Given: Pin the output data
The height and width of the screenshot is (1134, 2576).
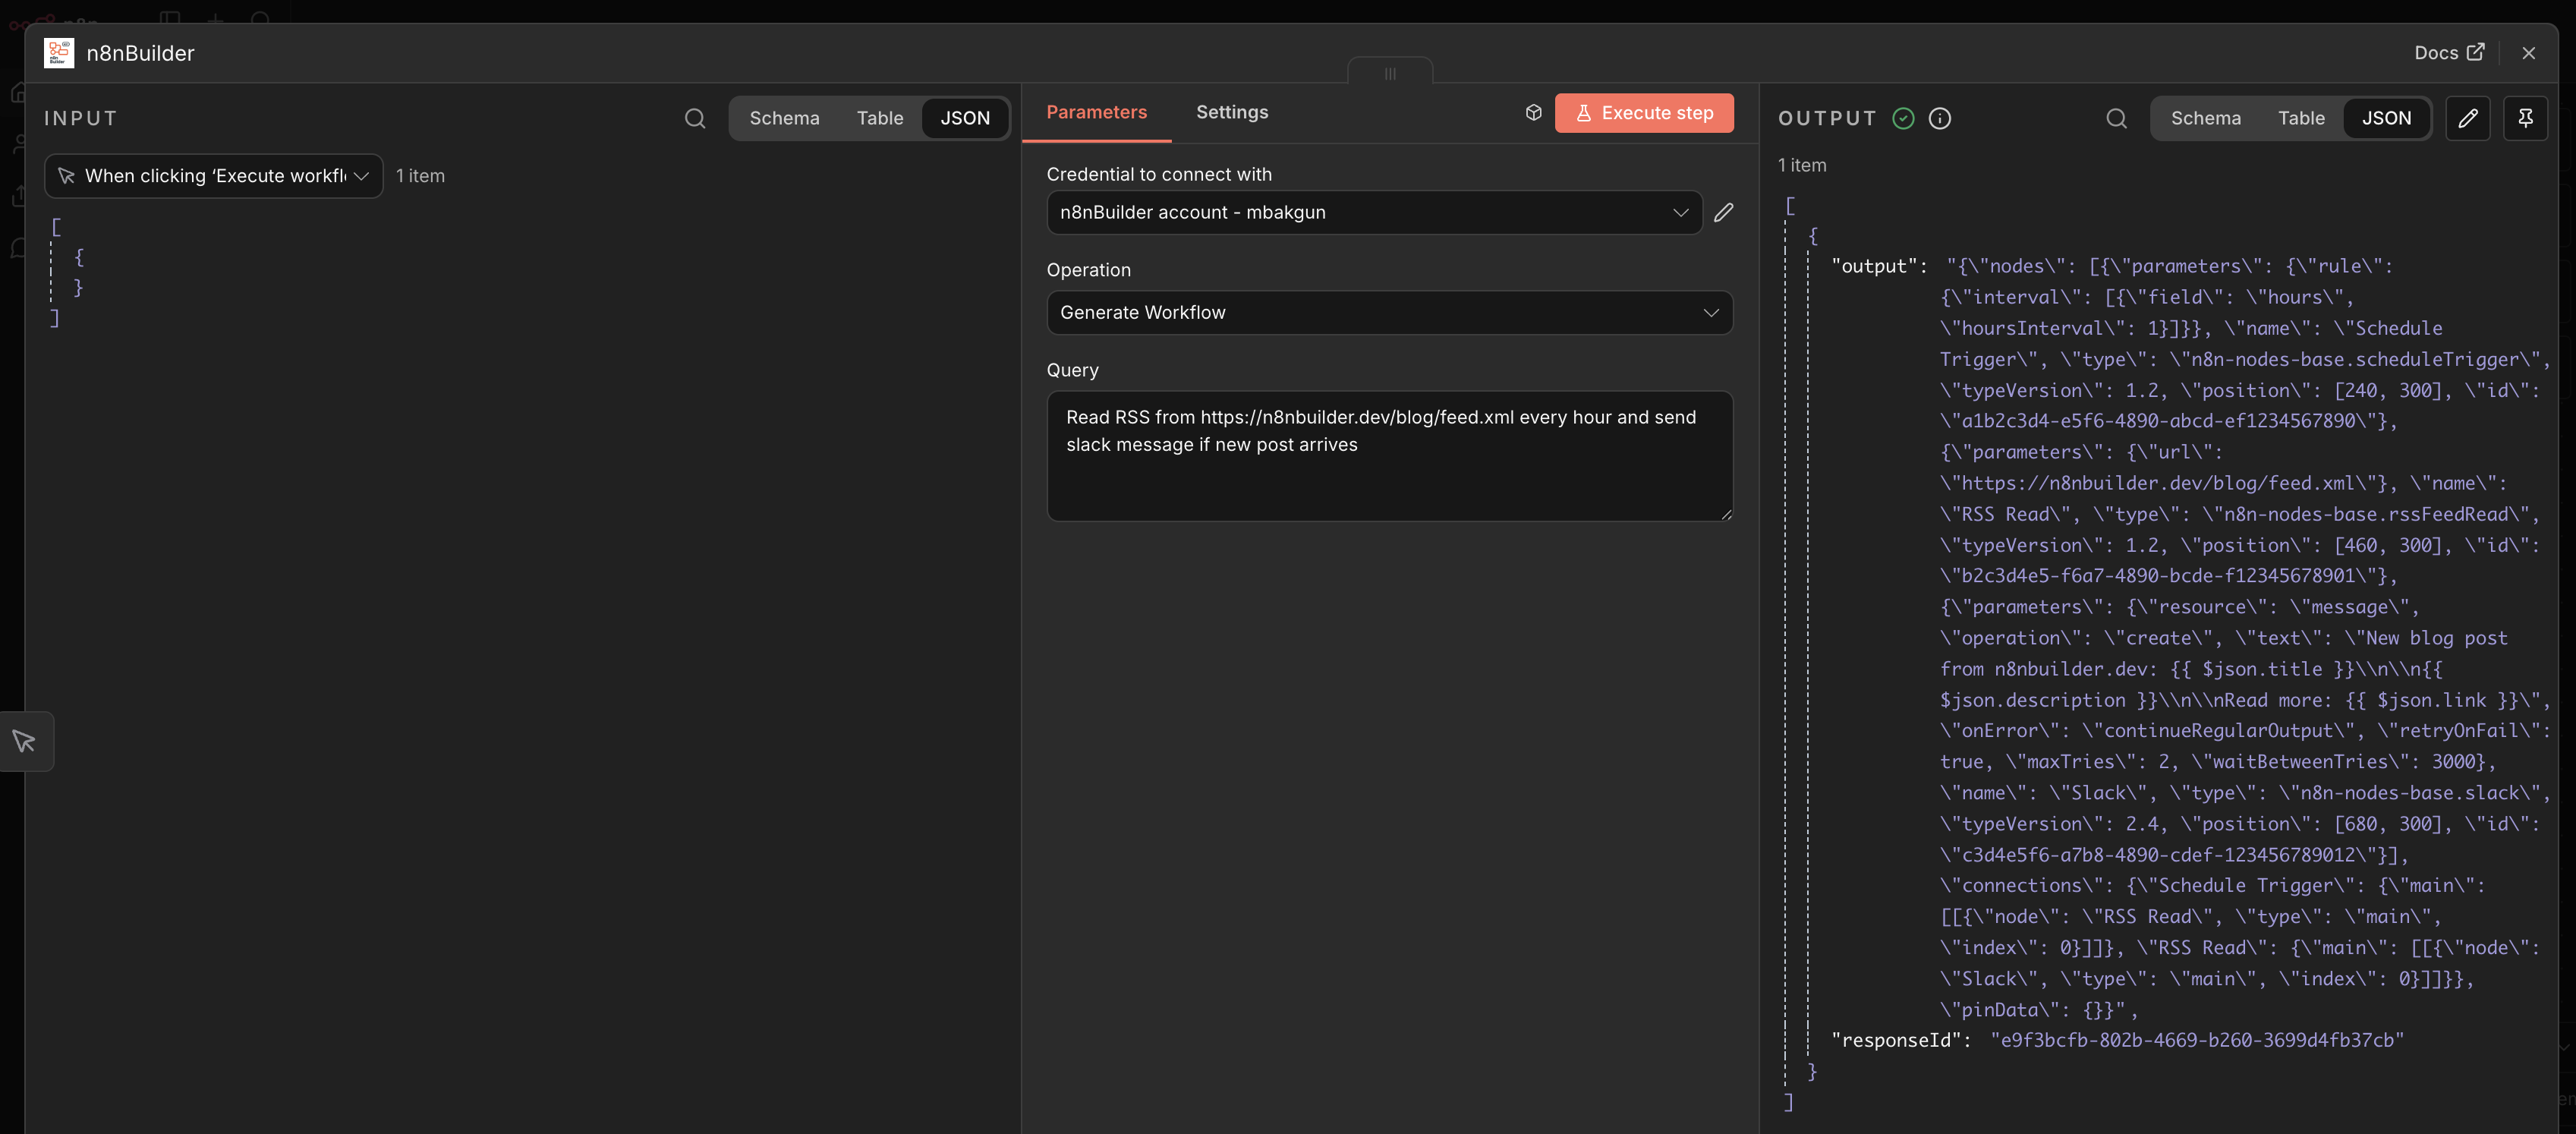Looking at the screenshot, I should coord(2525,118).
